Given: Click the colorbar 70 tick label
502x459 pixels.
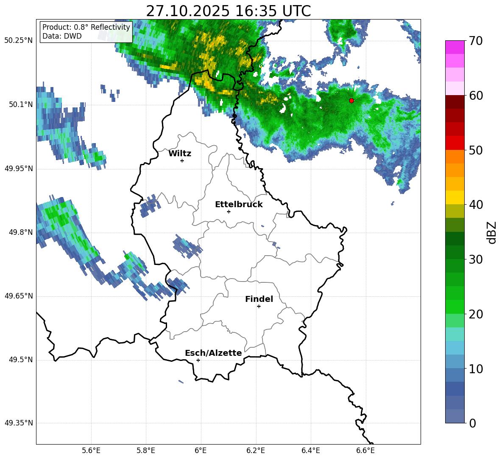Looking at the screenshot, I should tap(476, 41).
